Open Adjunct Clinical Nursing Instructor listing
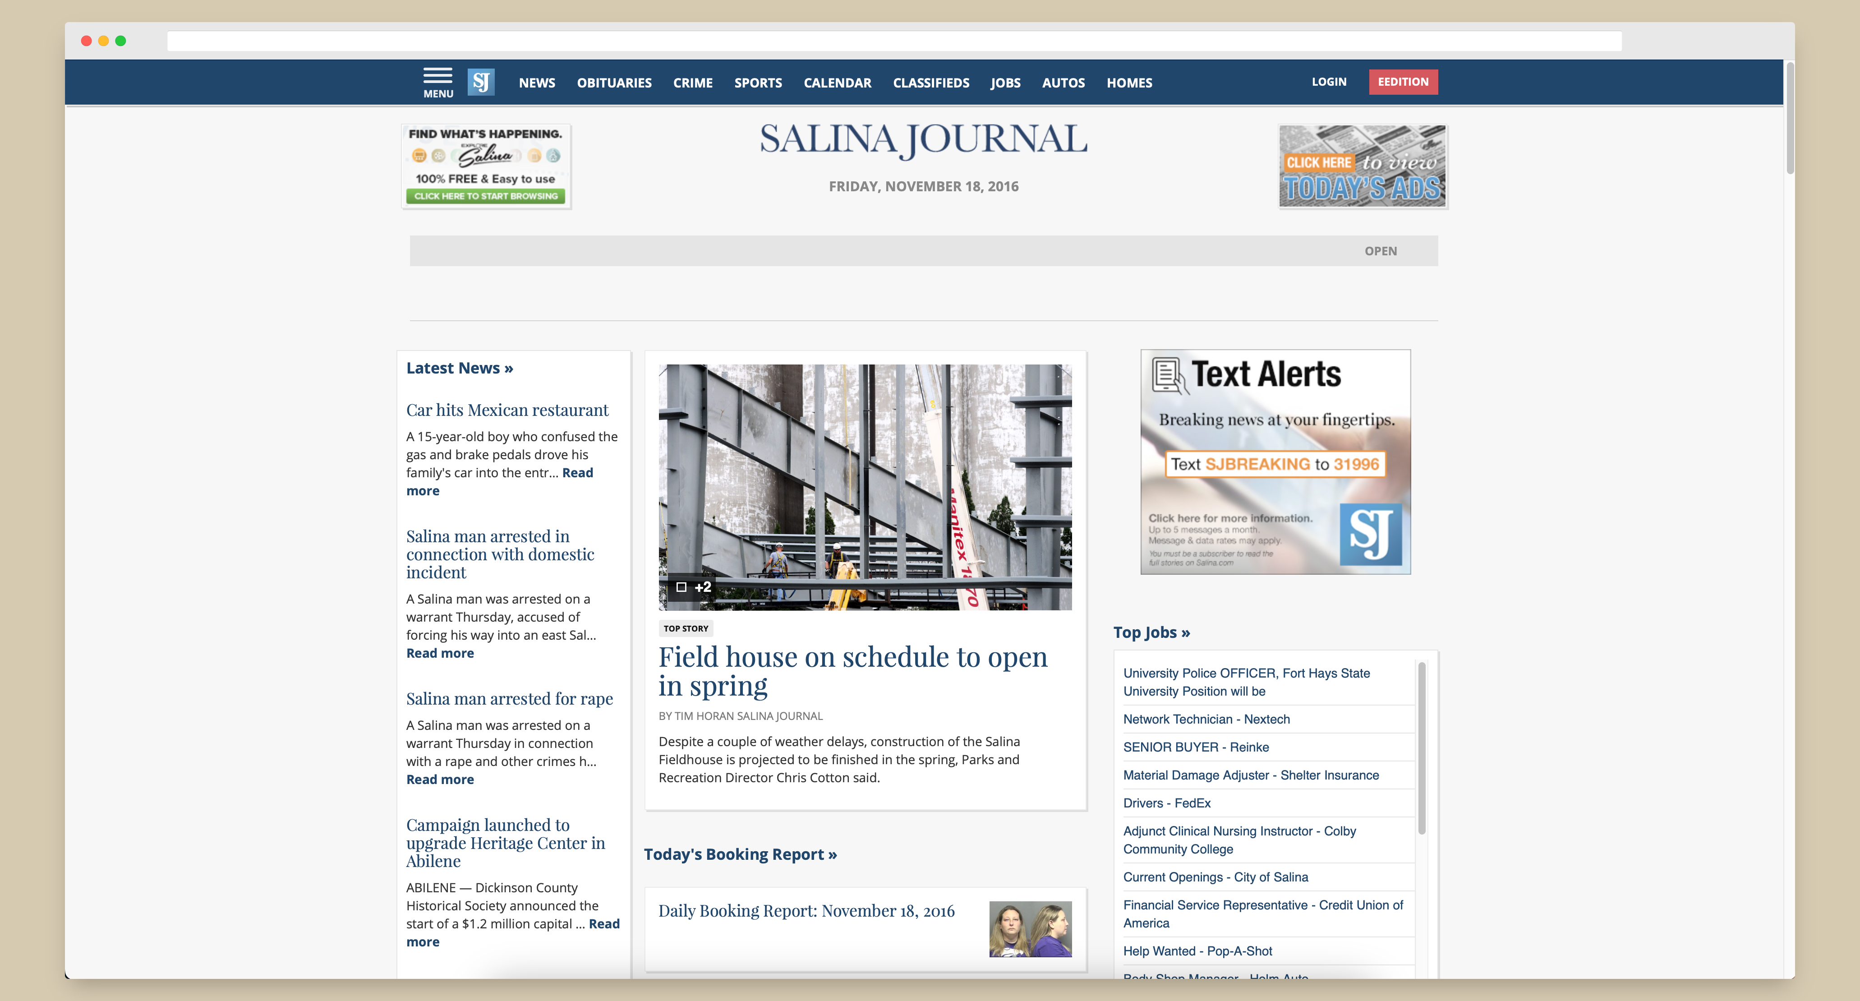Viewport: 1860px width, 1001px height. 1239,840
